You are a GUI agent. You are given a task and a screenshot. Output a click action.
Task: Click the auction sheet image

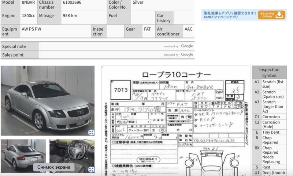(x=176, y=120)
